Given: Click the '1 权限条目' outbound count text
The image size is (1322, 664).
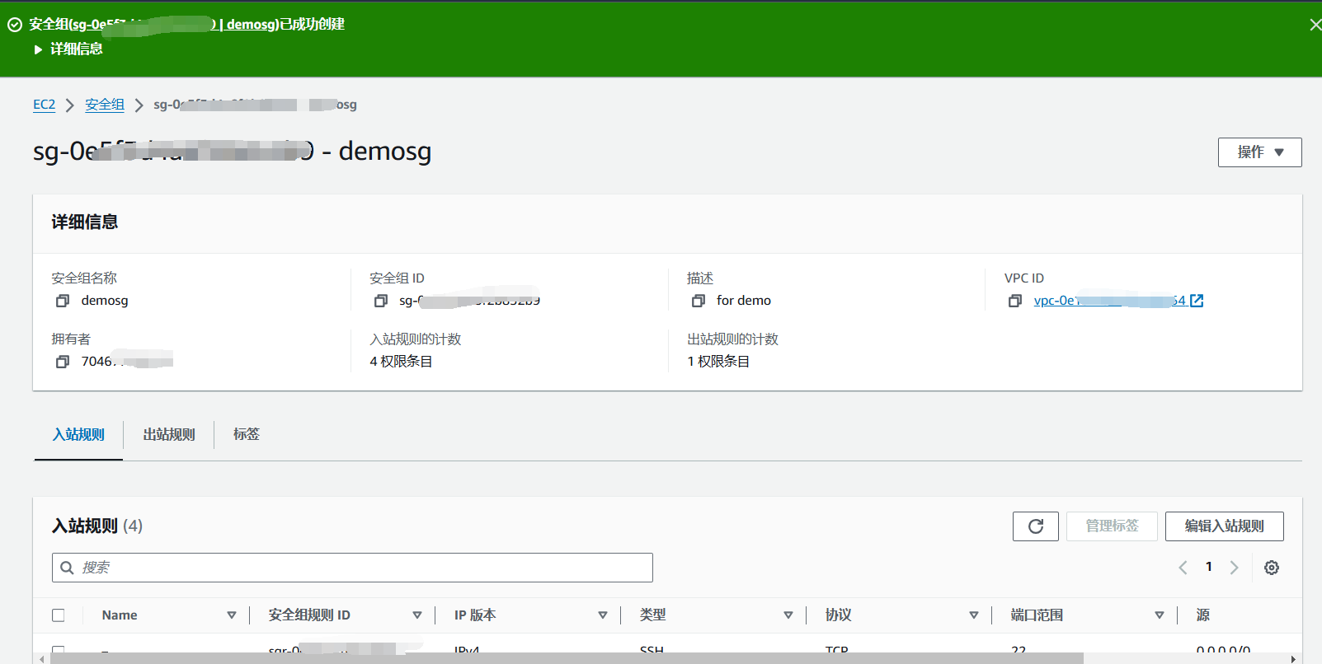Looking at the screenshot, I should pyautogui.click(x=718, y=362).
